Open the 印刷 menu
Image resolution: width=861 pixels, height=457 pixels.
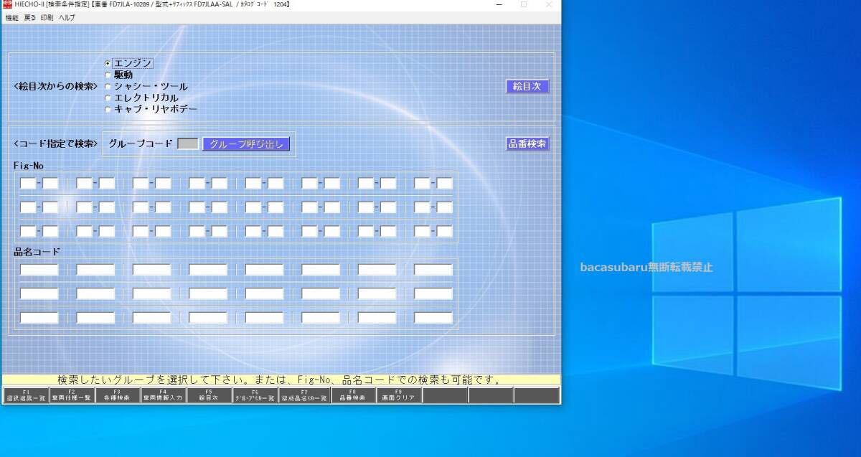47,17
